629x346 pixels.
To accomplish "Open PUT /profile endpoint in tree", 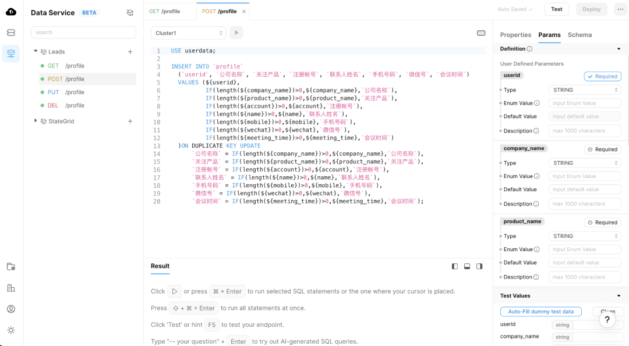I will pos(87,92).
